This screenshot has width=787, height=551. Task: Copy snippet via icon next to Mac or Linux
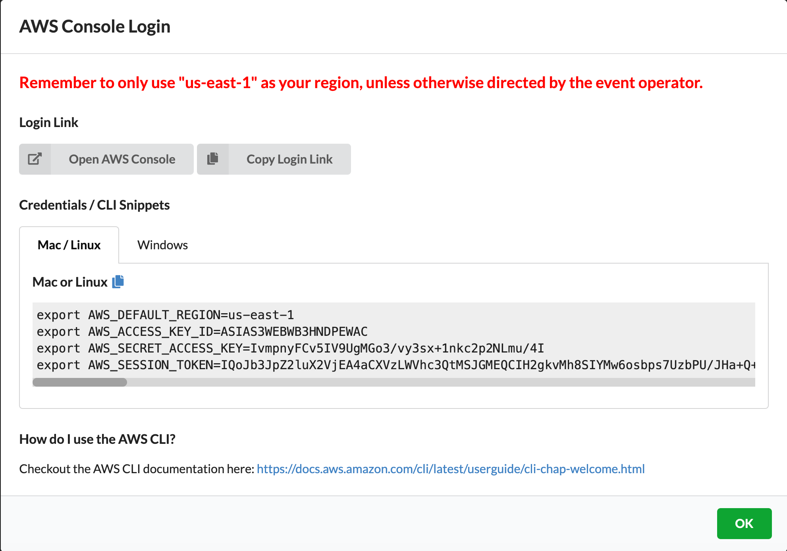click(x=118, y=281)
